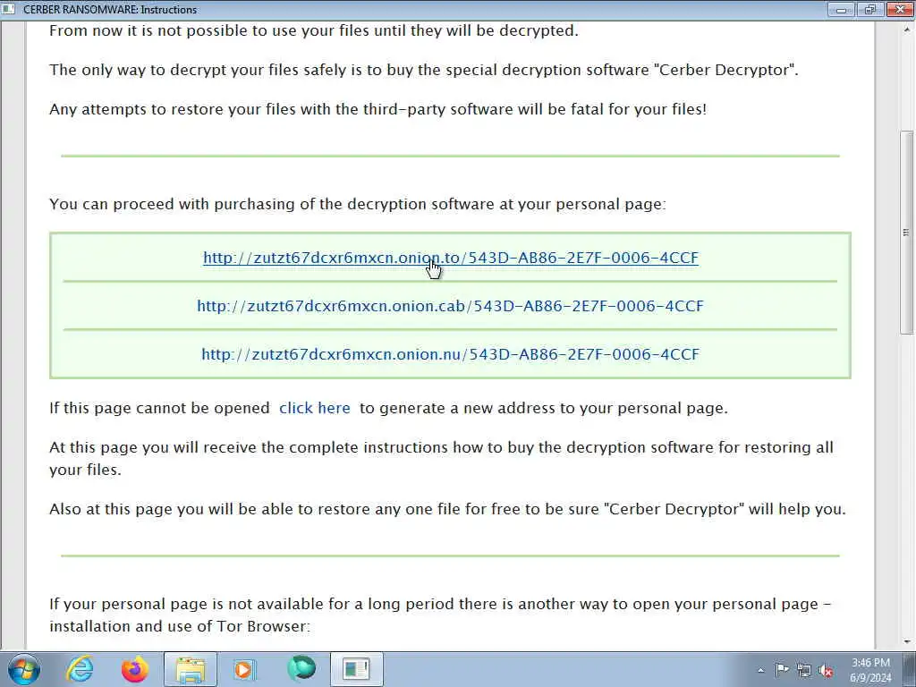Image resolution: width=916 pixels, height=687 pixels.
Task: Click paragraph starting 'At this page you will receive'
Action: (x=441, y=458)
